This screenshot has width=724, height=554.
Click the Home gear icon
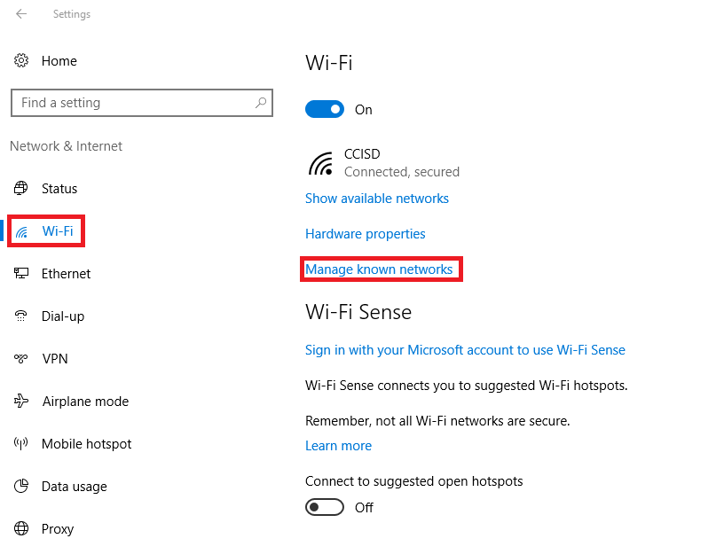(21, 60)
